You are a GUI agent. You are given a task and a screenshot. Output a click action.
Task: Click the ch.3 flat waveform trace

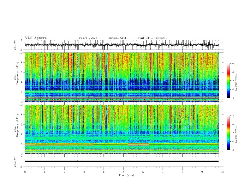click(122, 161)
